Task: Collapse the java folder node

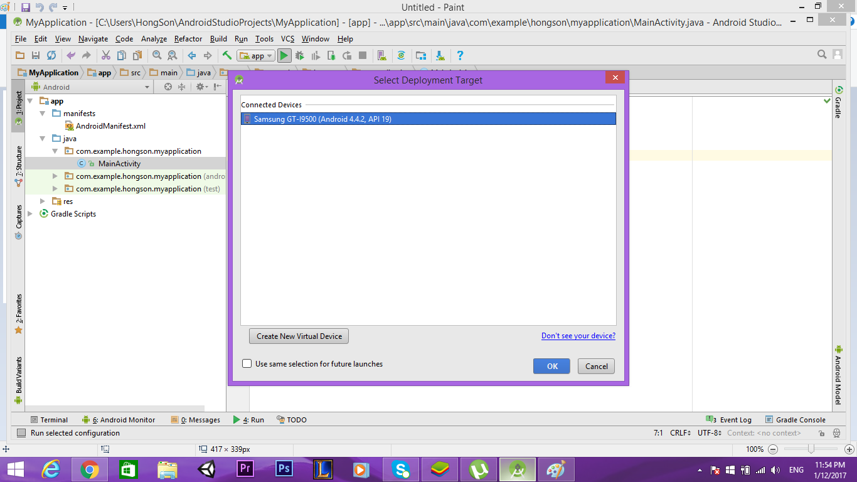Action: [x=43, y=139]
